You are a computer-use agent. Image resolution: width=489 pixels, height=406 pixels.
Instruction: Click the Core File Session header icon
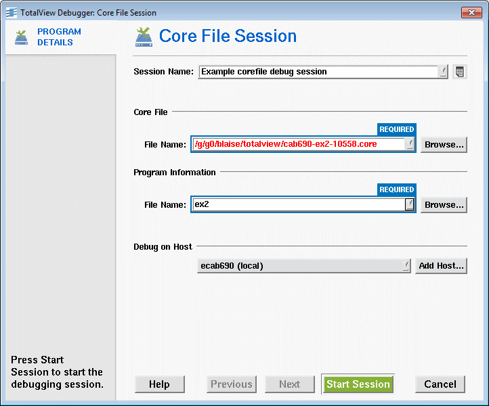click(144, 37)
